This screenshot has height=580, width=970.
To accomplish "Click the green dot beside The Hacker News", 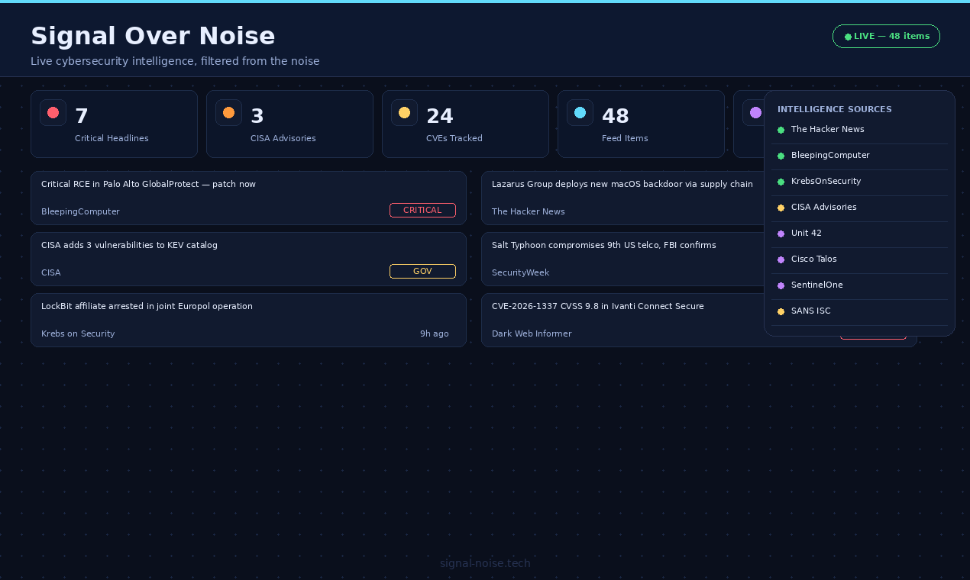I will pyautogui.click(x=781, y=130).
